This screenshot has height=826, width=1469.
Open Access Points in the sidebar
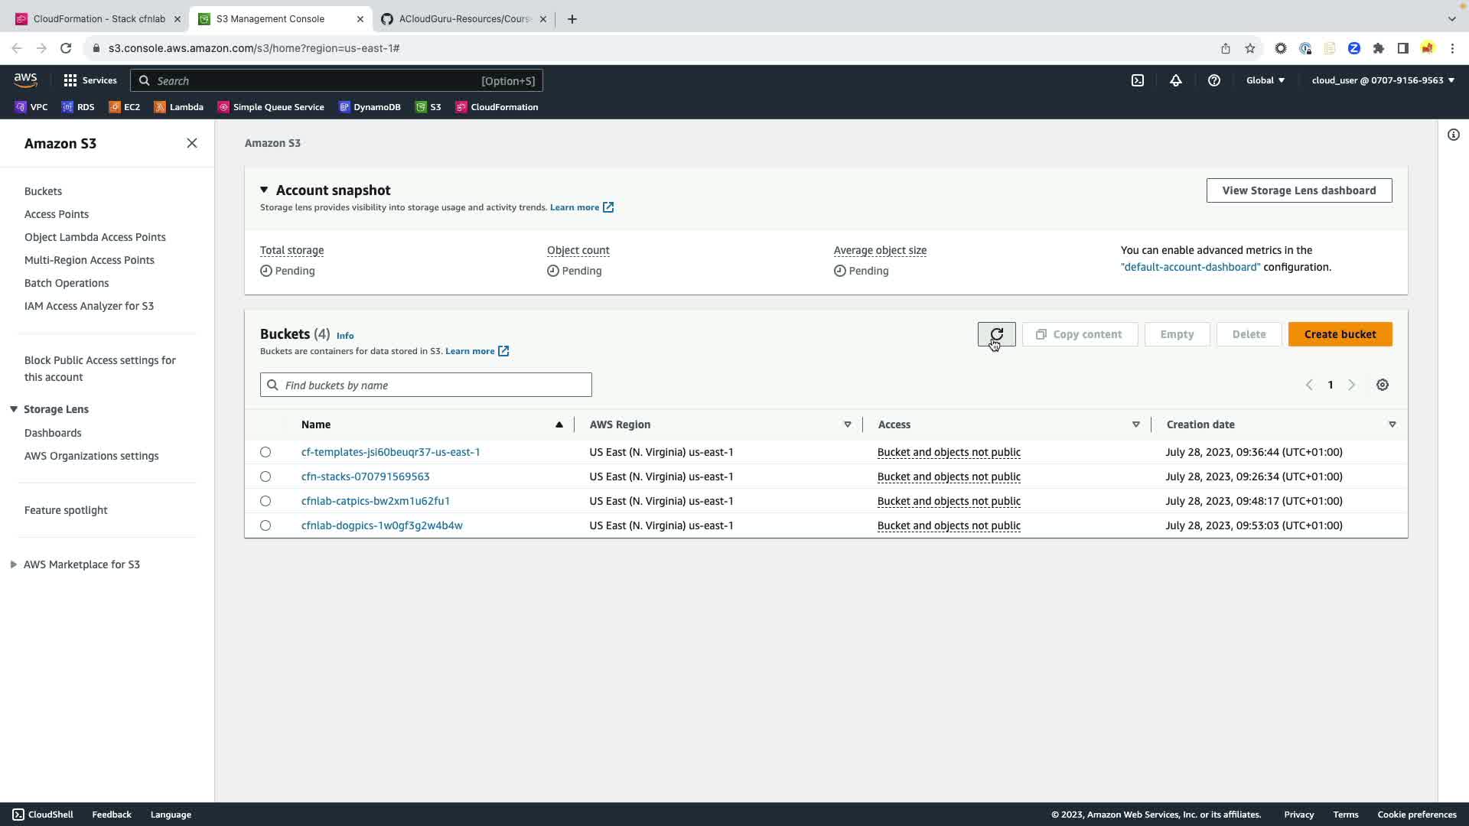click(x=57, y=214)
